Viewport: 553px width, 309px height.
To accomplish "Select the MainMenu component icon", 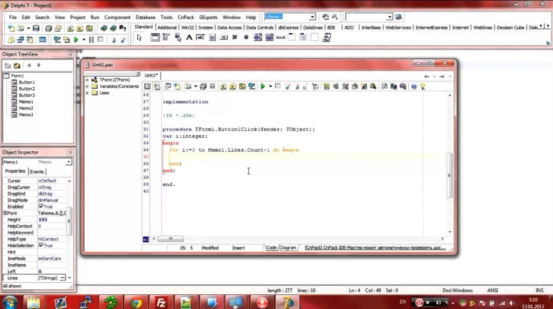I will pyautogui.click(x=167, y=38).
